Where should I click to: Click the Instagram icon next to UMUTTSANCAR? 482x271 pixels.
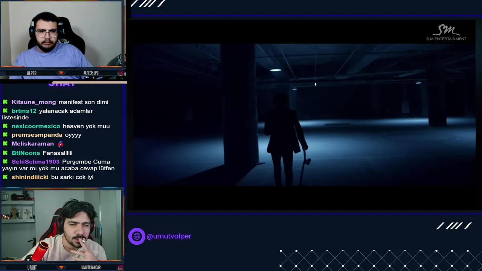[120, 268]
